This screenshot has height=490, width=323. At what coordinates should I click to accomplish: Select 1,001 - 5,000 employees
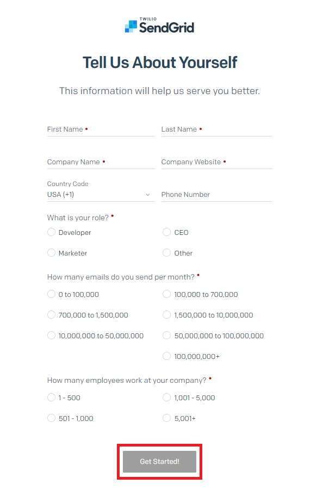point(167,398)
